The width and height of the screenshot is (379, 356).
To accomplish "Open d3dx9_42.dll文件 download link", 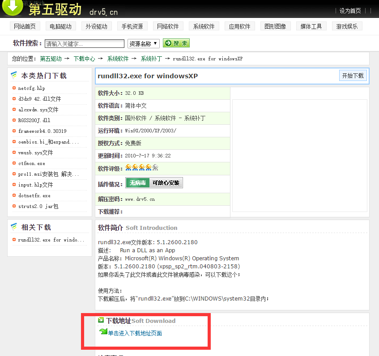I will coord(40,99).
